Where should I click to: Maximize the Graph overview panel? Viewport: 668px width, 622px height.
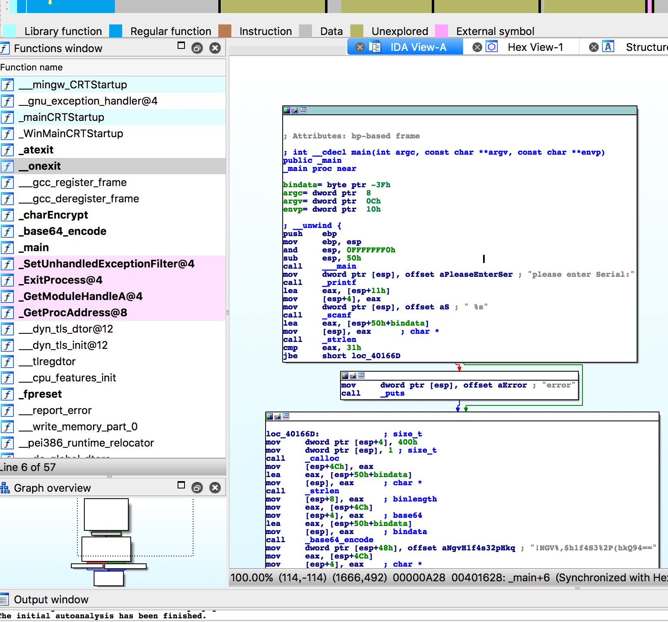click(181, 485)
